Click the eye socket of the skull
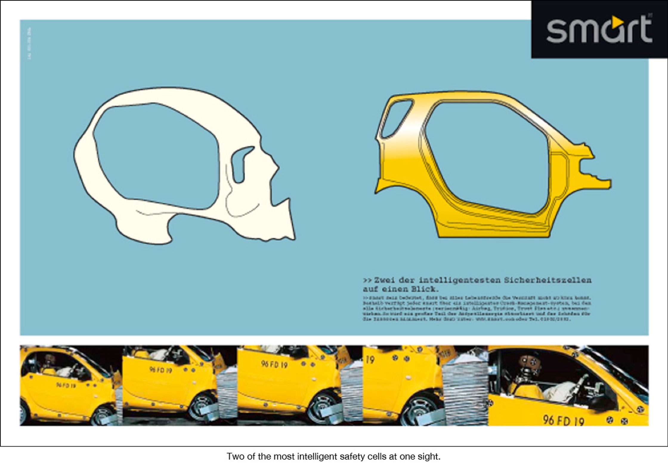 pyautogui.click(x=242, y=165)
